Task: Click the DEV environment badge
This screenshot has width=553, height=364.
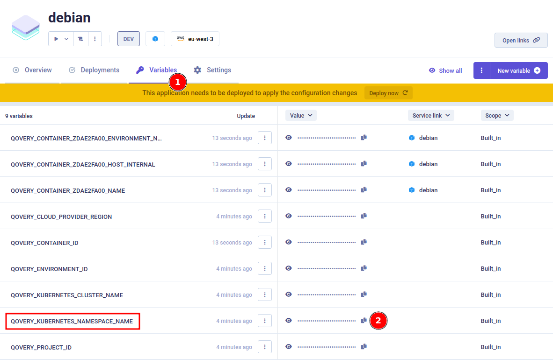Action: coord(128,39)
